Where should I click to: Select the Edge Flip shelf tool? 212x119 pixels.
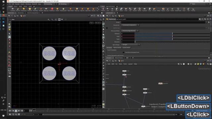click(x=82, y=9)
